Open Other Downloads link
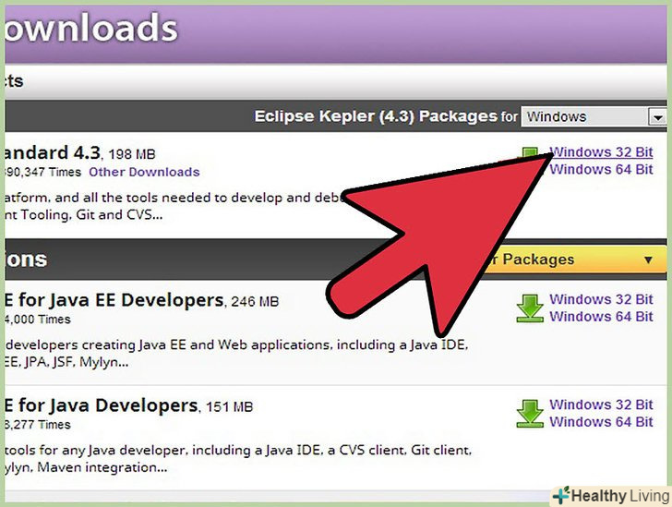Image resolution: width=672 pixels, height=507 pixels. click(x=144, y=172)
